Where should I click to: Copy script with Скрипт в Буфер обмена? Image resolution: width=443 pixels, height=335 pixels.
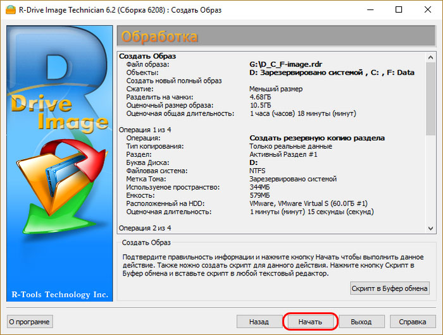pos(390,288)
